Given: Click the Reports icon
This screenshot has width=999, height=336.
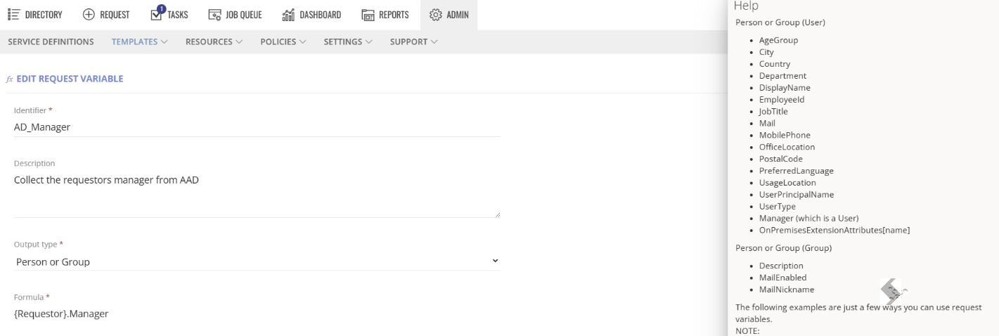Looking at the screenshot, I should coord(368,14).
